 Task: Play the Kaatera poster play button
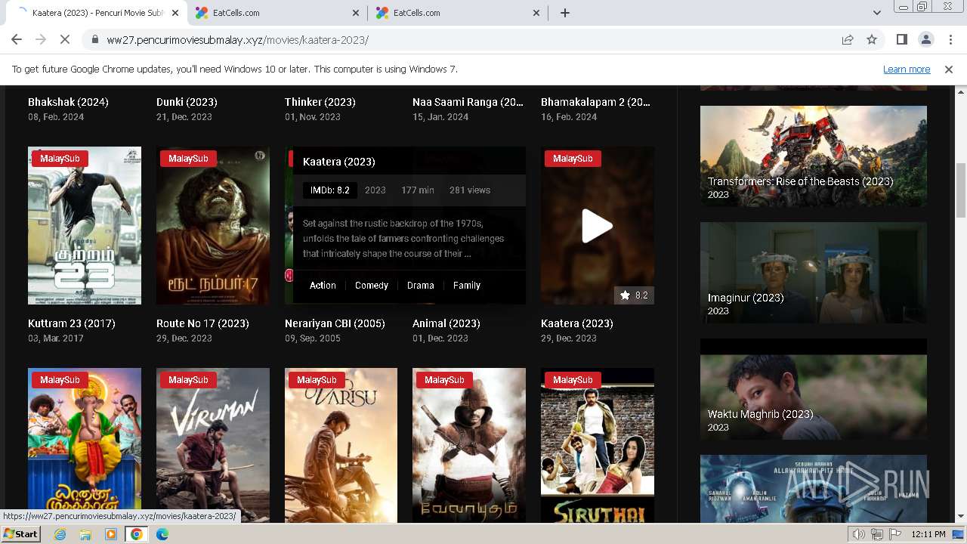597,225
